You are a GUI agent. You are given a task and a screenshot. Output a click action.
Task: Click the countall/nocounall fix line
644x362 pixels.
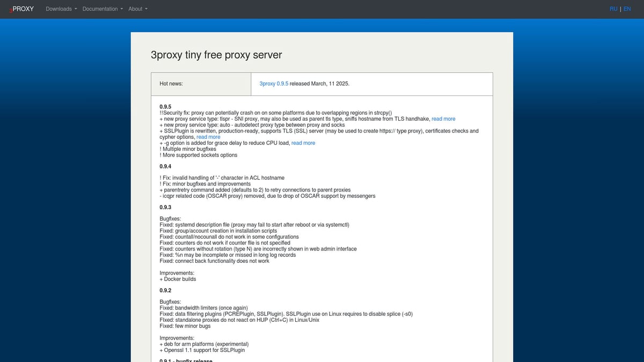coord(229,237)
